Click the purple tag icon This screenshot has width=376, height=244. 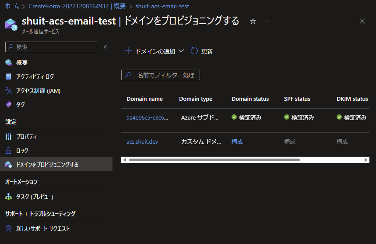(9, 105)
